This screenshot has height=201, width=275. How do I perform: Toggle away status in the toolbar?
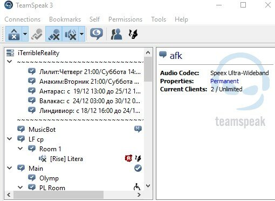pos(97,33)
